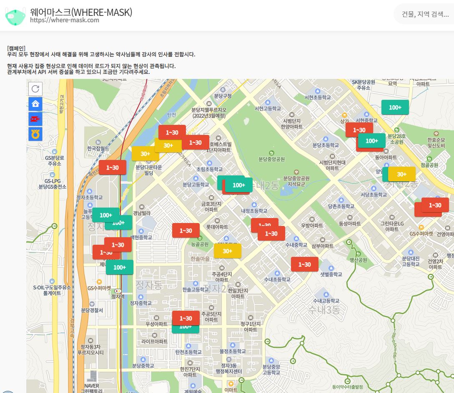The width and height of the screenshot is (454, 393).
Task: Select the 1~30 marker above 수내중학교
Action: coord(271,233)
